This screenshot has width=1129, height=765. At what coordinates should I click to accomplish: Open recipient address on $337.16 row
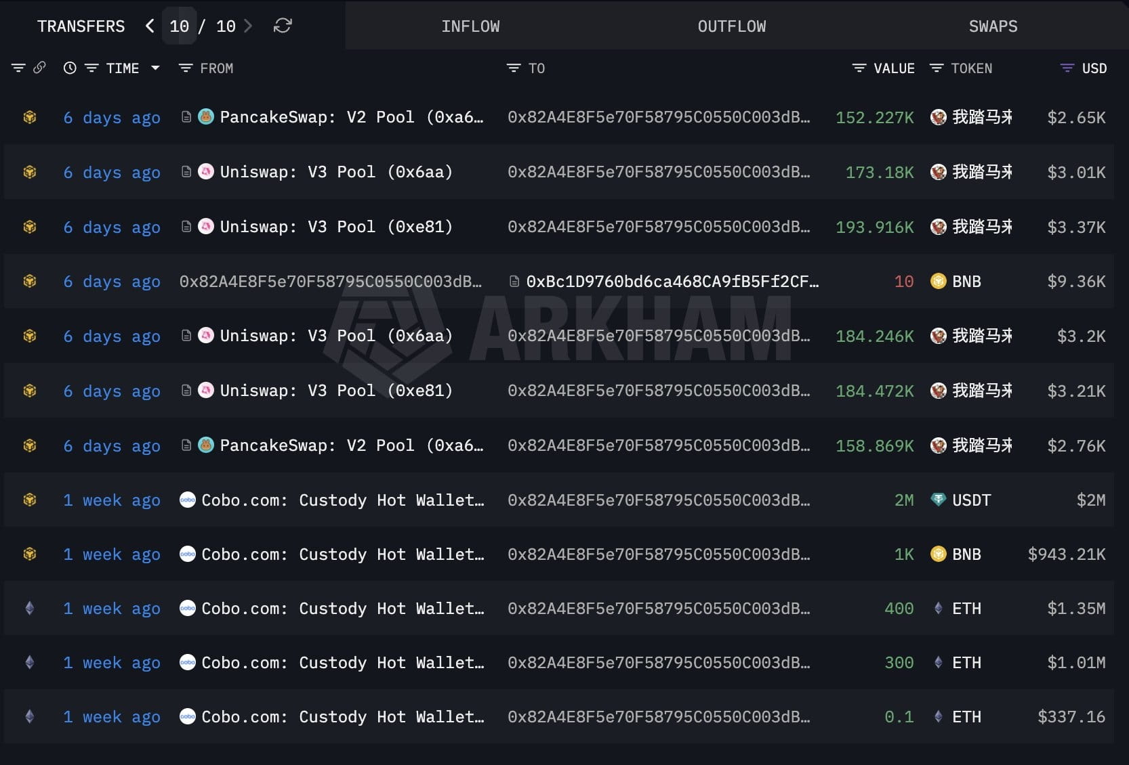(659, 717)
